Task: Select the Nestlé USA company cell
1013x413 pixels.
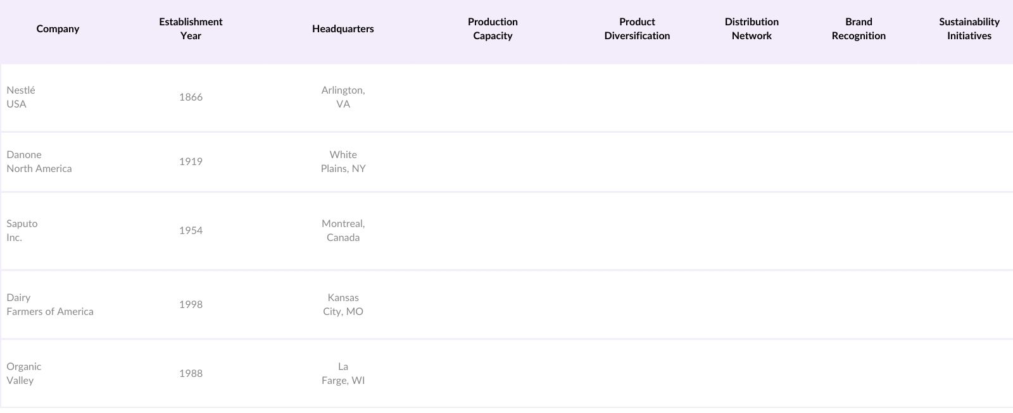Action: coord(21,97)
